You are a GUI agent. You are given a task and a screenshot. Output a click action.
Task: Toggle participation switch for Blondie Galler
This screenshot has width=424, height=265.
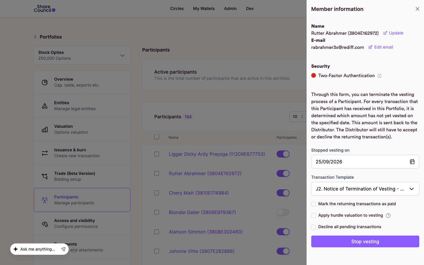click(283, 212)
